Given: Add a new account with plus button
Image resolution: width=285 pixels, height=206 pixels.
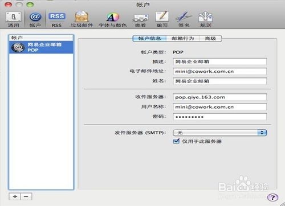Looking at the screenshot, I should pyautogui.click(x=15, y=196).
